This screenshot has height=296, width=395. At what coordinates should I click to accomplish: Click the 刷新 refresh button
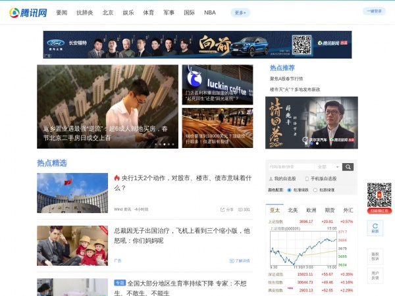point(375,228)
